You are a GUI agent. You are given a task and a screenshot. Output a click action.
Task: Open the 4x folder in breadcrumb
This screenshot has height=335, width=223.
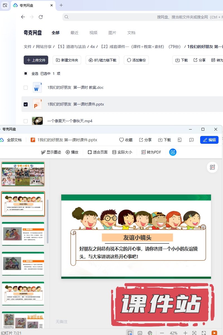pos(93,47)
